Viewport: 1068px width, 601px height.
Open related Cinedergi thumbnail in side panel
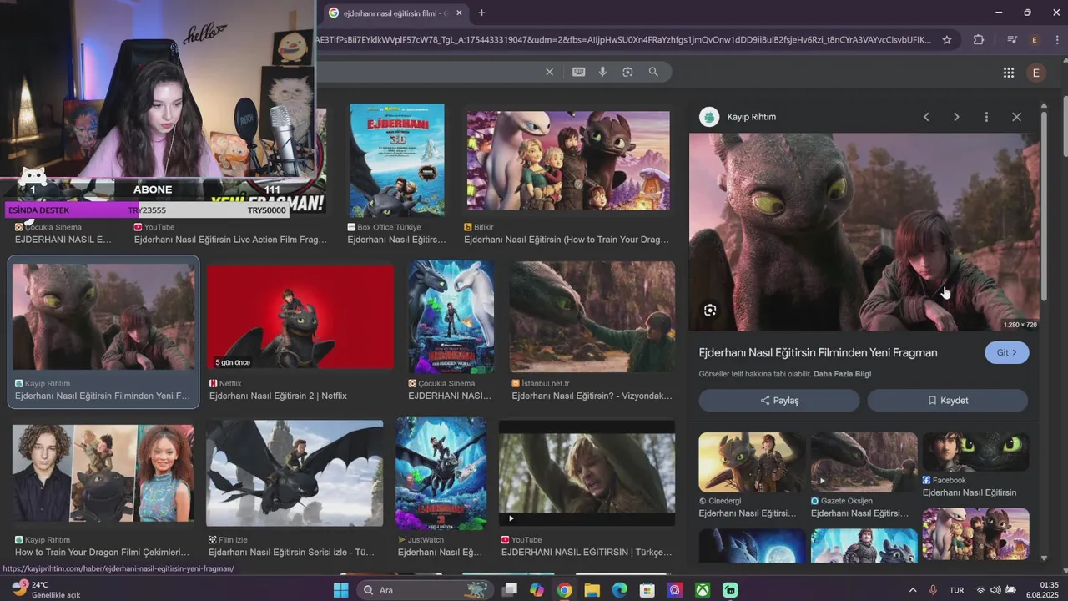coord(752,462)
